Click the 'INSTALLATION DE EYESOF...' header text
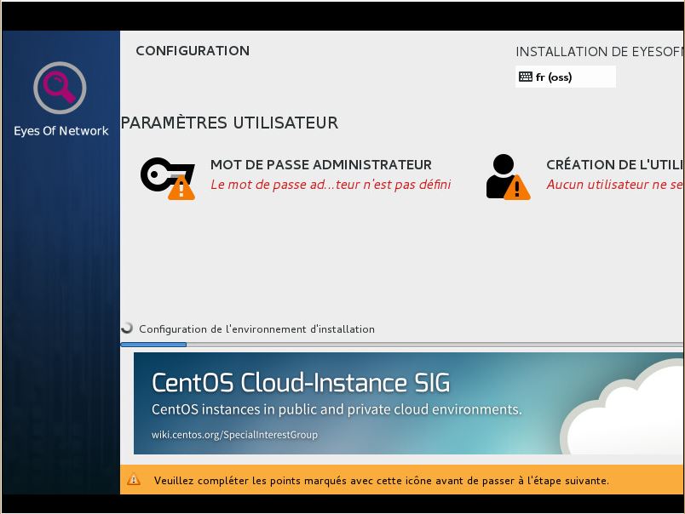This screenshot has width=685, height=514. pos(599,52)
